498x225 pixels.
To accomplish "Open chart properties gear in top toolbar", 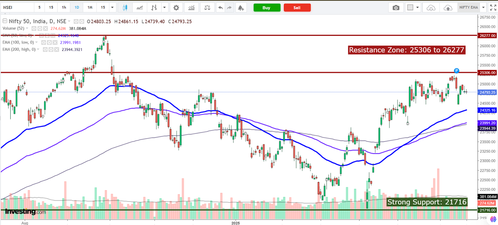I will click(x=176, y=8).
